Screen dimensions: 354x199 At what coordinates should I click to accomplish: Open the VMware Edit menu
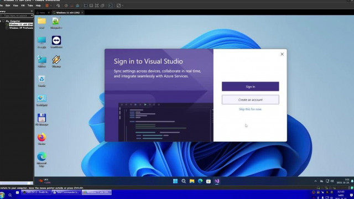pyautogui.click(x=8, y=6)
